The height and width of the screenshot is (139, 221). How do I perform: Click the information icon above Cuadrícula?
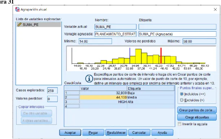point(89,79)
